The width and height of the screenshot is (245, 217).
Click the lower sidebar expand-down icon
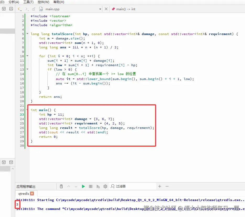[11, 162]
